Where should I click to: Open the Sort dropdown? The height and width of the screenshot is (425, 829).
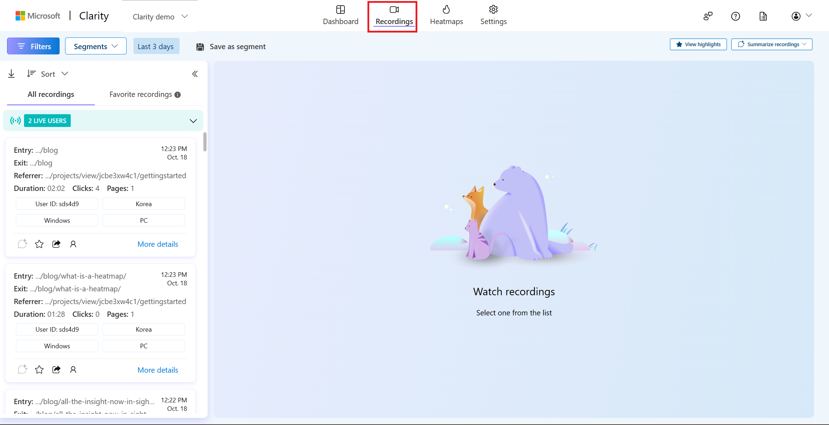[x=48, y=74]
